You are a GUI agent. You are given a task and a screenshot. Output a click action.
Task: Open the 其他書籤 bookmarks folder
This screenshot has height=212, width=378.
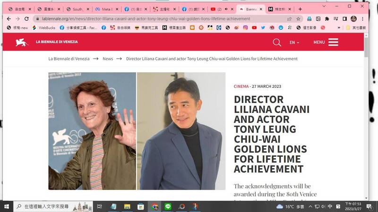coord(356,28)
